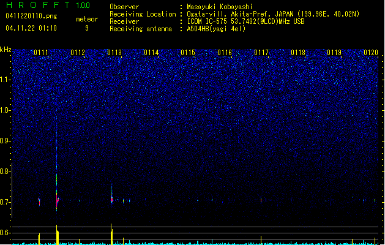
Task: Click the 0115 time marker
Action: click(188, 53)
